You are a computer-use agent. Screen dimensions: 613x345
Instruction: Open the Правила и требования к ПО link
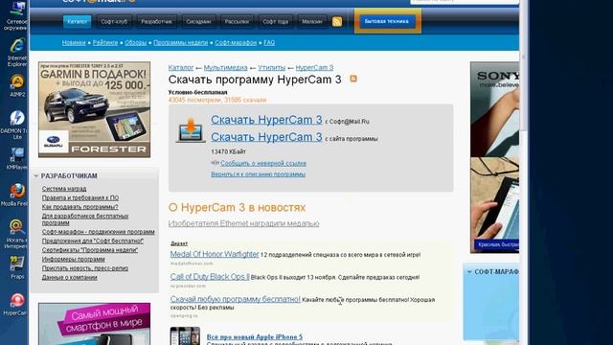(x=80, y=198)
